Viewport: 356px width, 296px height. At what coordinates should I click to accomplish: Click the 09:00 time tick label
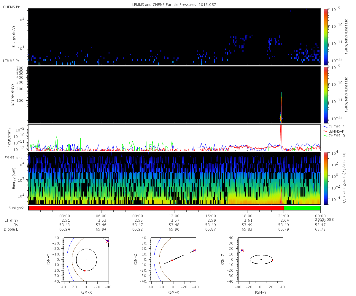138,216
